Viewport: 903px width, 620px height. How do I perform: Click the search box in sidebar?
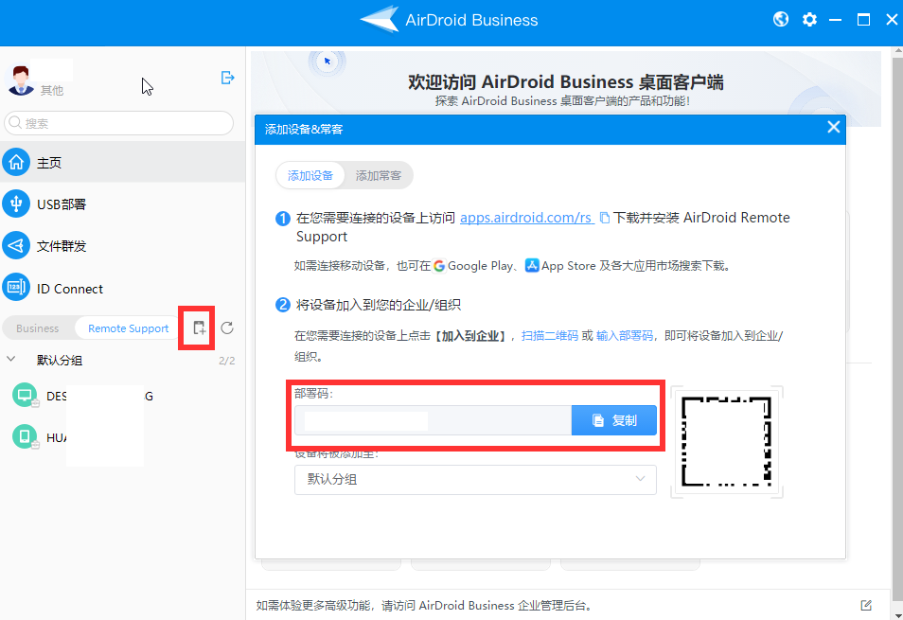(118, 123)
